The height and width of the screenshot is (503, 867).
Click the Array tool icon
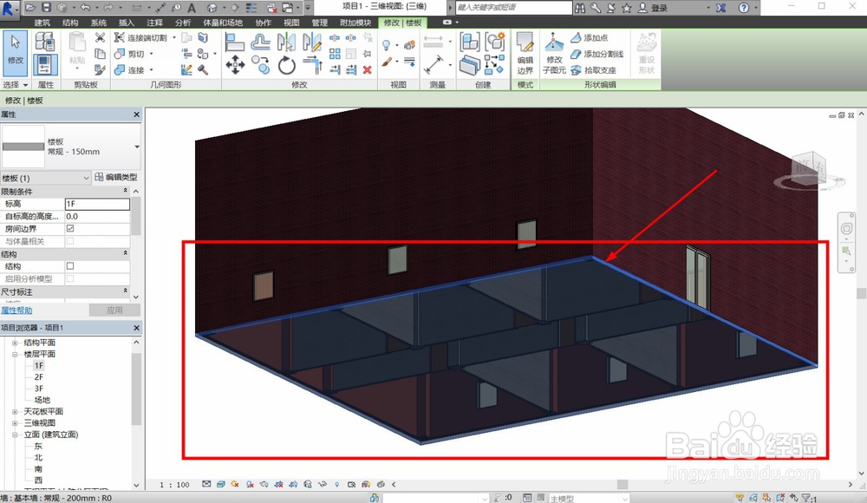(335, 54)
